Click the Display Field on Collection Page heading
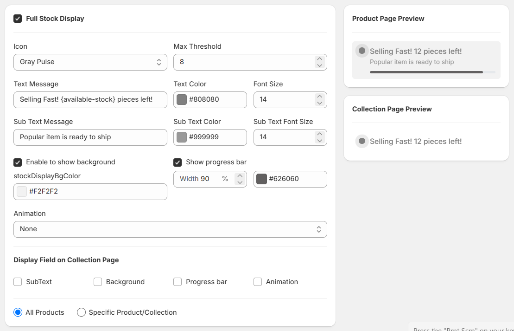The width and height of the screenshot is (514, 331). click(x=66, y=260)
